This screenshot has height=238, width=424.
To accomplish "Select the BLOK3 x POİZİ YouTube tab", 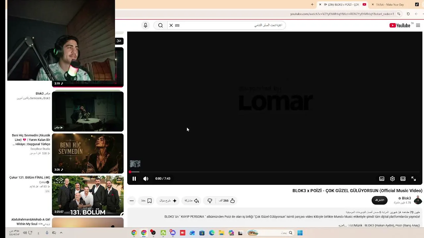I will [343, 5].
